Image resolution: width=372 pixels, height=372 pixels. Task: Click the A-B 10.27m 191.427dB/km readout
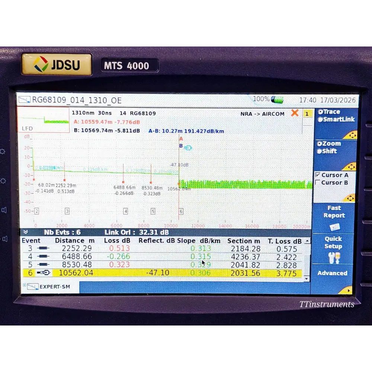[186, 131]
